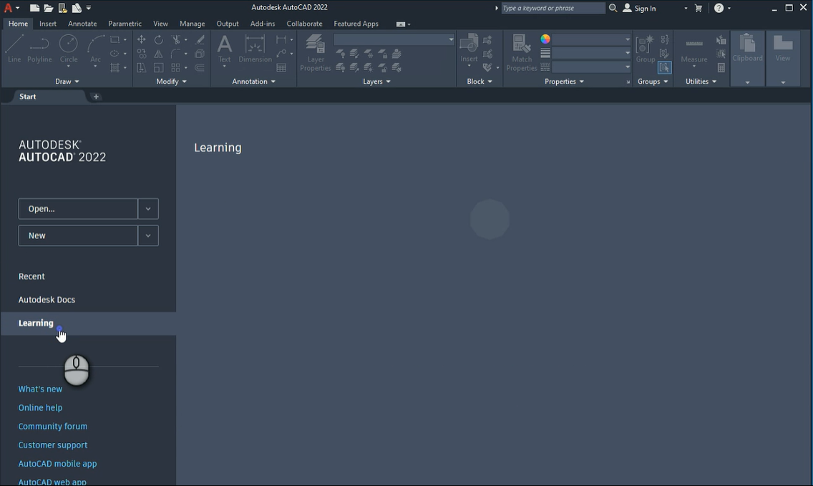Screen dimensions: 813x486
Task: Click the Group tool
Action: point(645,49)
